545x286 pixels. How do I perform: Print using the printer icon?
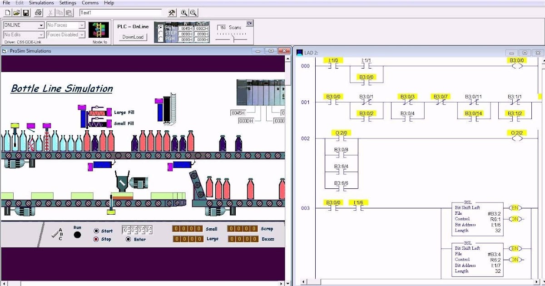[39, 12]
